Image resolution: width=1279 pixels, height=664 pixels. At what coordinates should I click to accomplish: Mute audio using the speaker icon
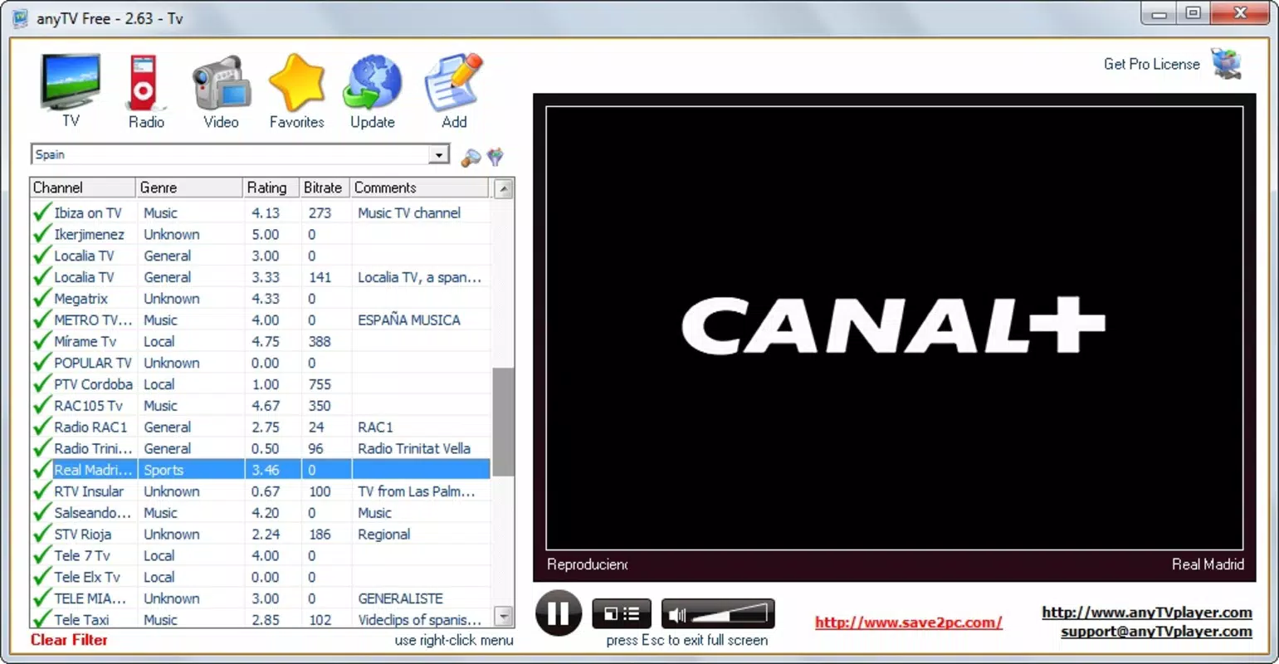(x=677, y=615)
